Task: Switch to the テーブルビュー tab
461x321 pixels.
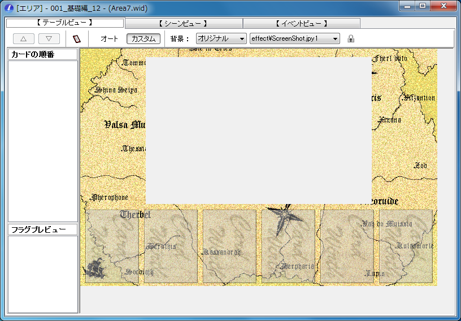Action: click(65, 23)
